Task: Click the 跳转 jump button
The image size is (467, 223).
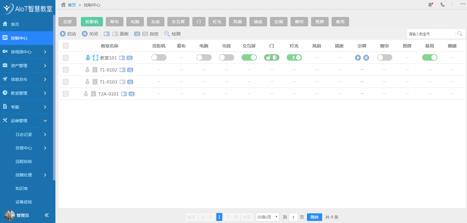Action: (314, 217)
